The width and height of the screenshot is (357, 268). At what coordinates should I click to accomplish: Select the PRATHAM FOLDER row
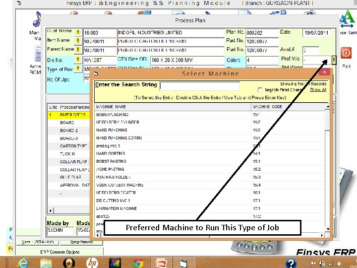(x=210, y=177)
